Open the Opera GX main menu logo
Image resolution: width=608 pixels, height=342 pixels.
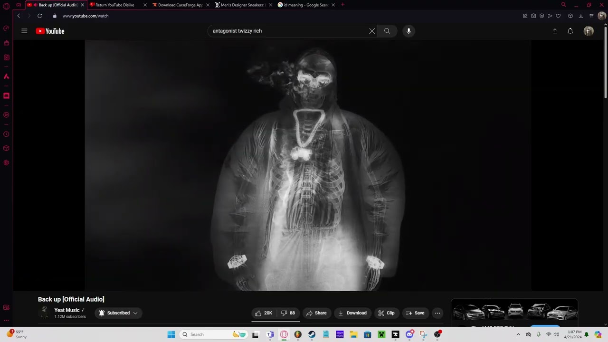click(x=6, y=6)
